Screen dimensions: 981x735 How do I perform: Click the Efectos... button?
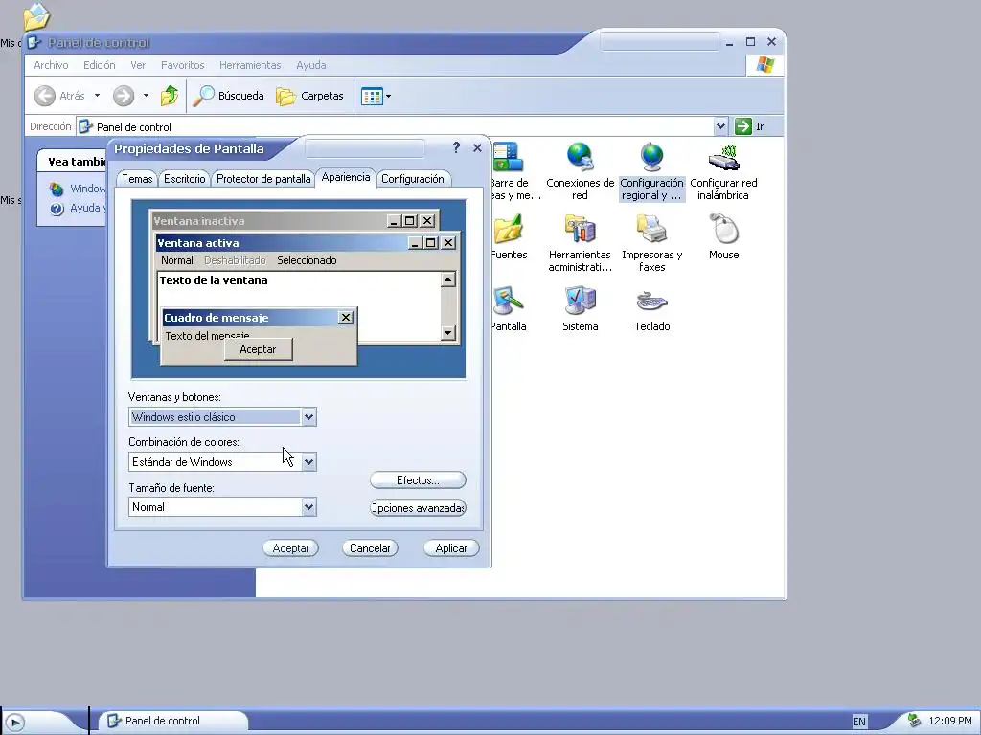pyautogui.click(x=418, y=480)
